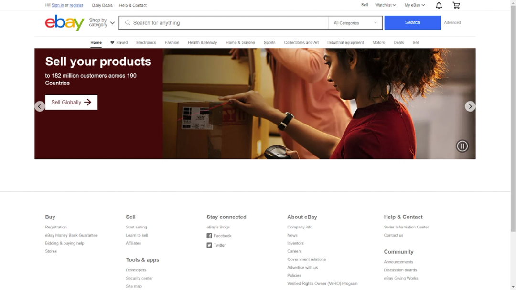Viewport: 516px width, 290px height.
Task: Open Bidding & buying help link
Action: click(64, 243)
